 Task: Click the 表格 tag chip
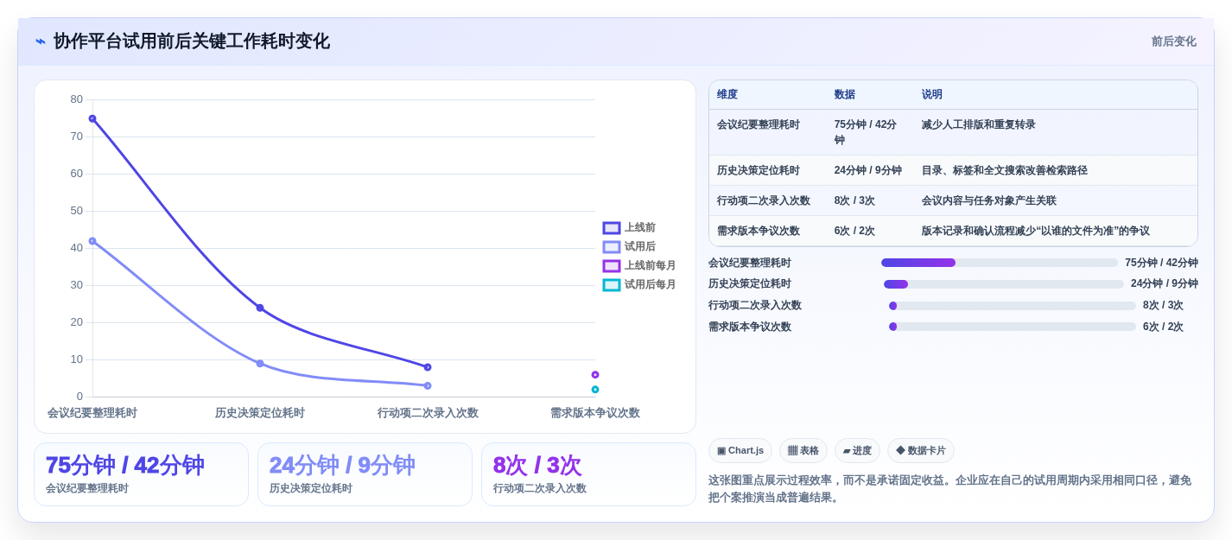[803, 451]
